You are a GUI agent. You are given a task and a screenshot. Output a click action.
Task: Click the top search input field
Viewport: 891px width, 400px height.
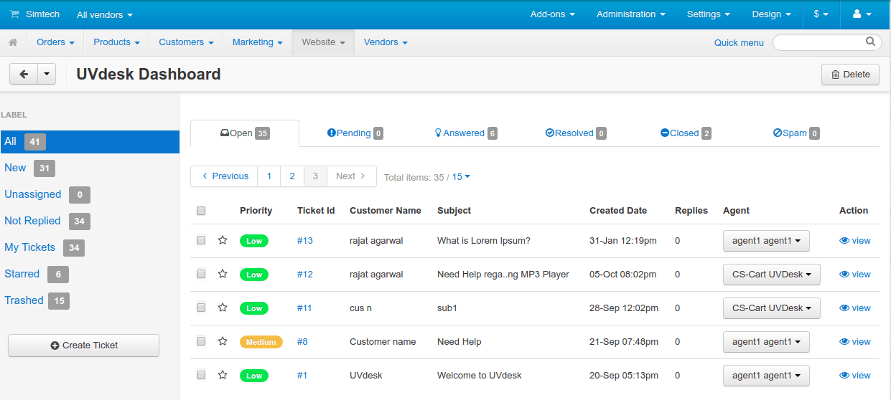click(x=827, y=42)
